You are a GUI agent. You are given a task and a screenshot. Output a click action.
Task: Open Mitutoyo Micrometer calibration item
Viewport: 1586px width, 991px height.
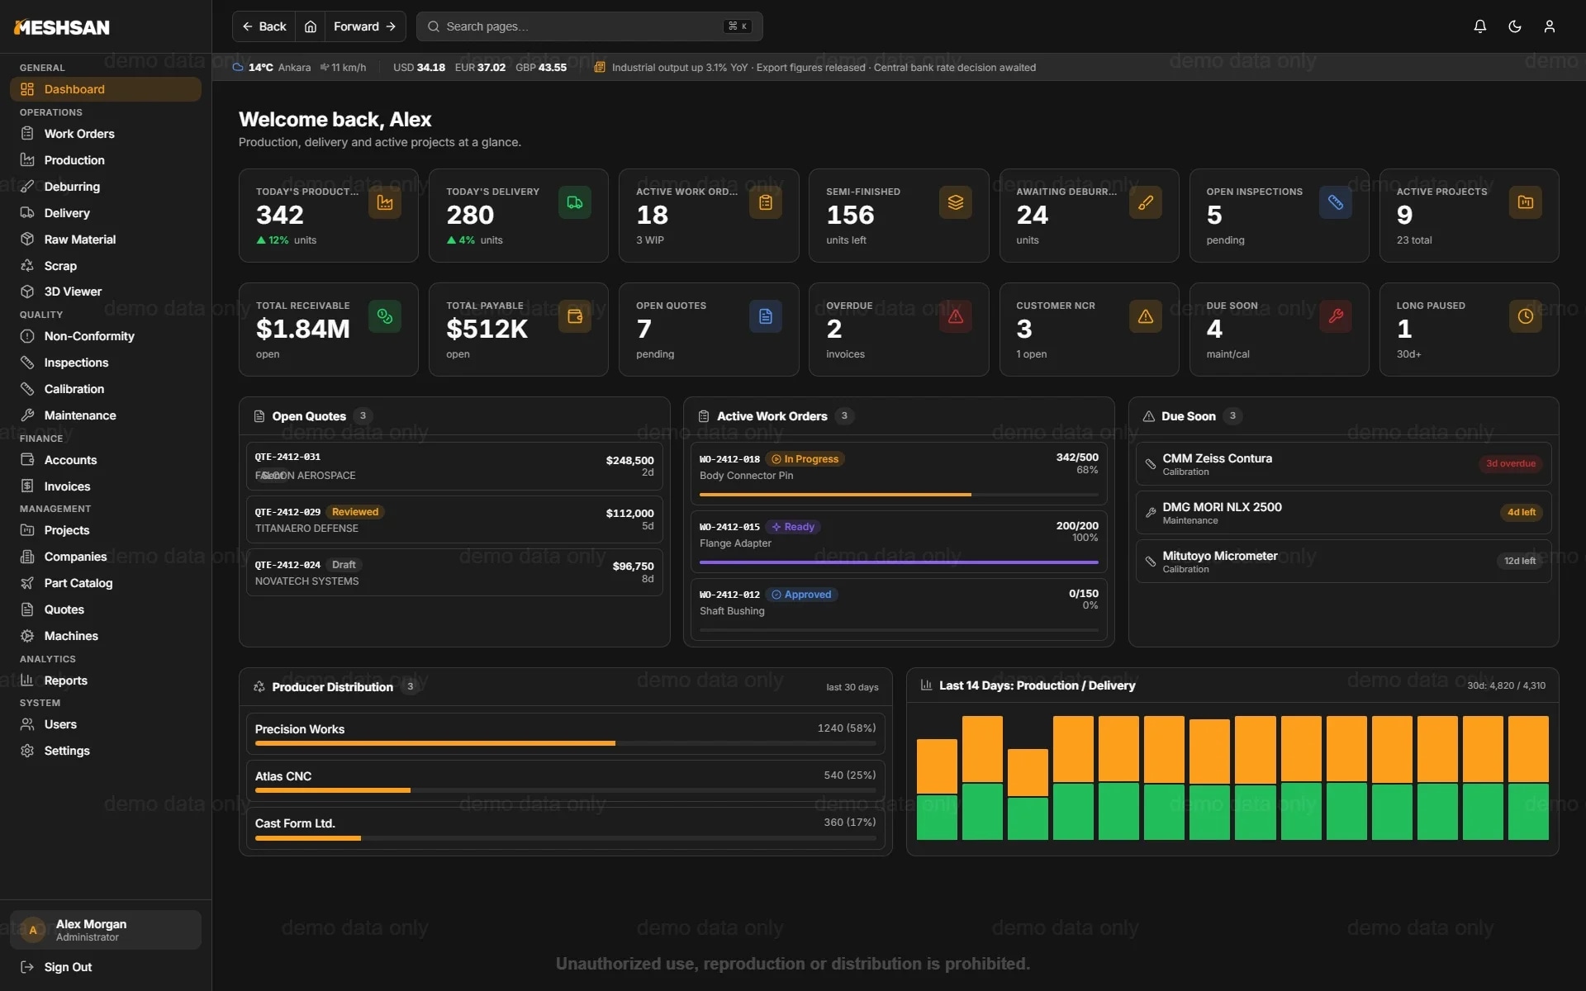click(1343, 562)
